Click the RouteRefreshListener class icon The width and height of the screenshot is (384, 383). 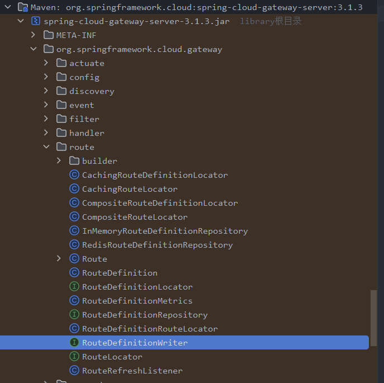[74, 370]
